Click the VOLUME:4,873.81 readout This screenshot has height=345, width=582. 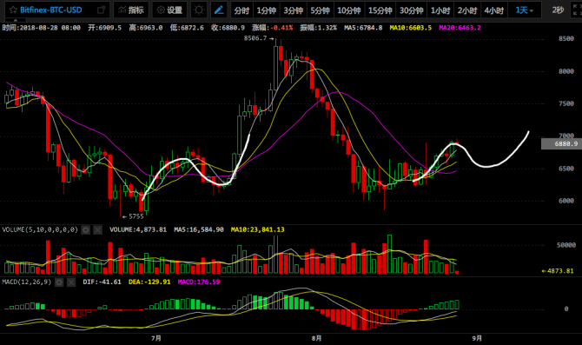pos(138,230)
